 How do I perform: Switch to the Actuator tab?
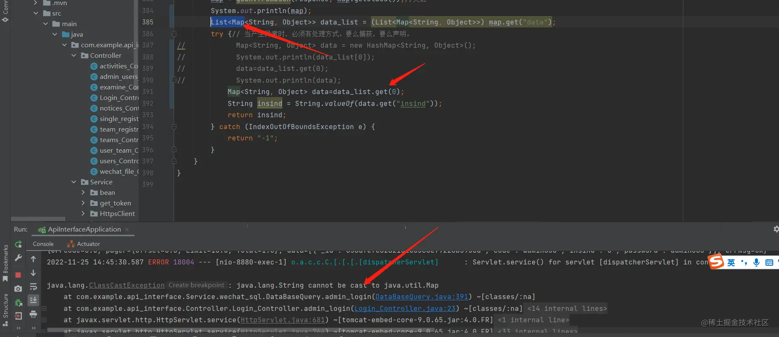click(83, 244)
